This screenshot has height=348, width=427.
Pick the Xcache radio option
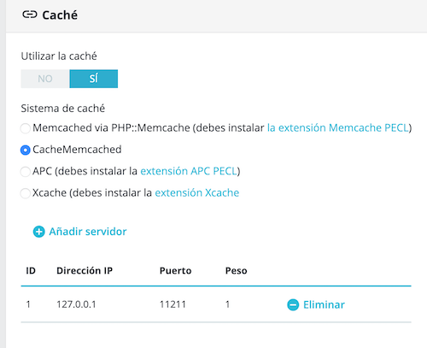[26, 193]
